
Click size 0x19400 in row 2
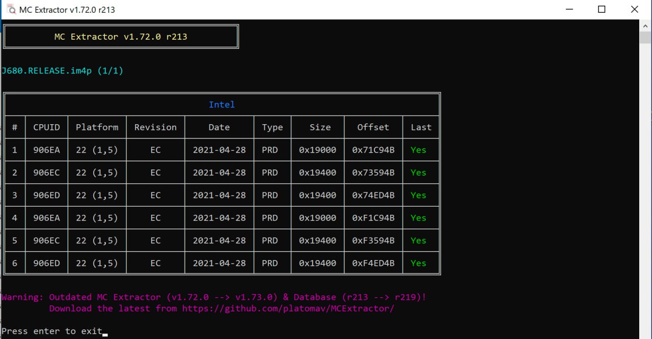(x=317, y=173)
